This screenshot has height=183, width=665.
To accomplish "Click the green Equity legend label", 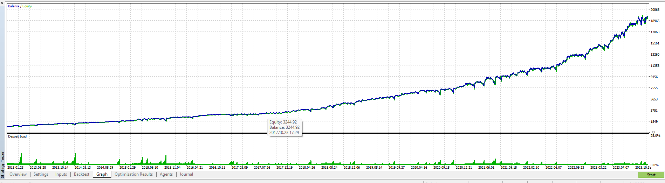I will click(x=27, y=6).
